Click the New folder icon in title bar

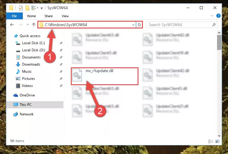coord(27,8)
